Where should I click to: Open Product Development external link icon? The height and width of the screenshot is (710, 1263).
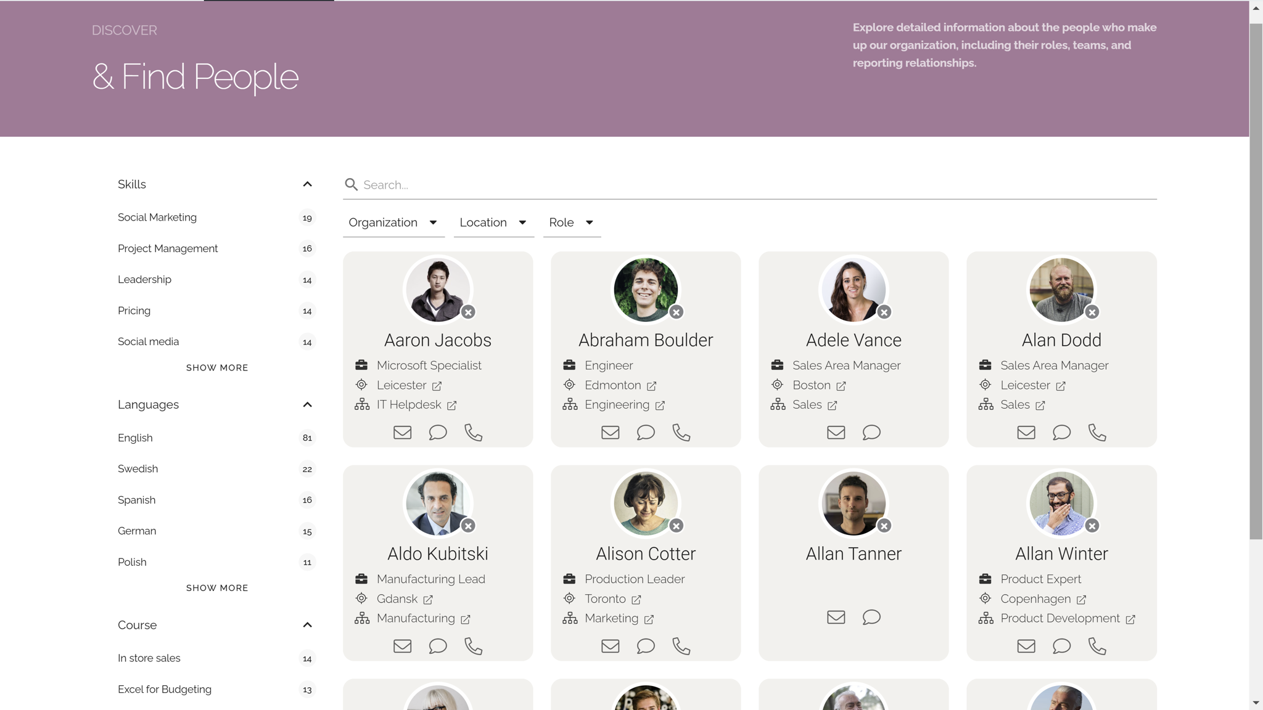click(1130, 619)
